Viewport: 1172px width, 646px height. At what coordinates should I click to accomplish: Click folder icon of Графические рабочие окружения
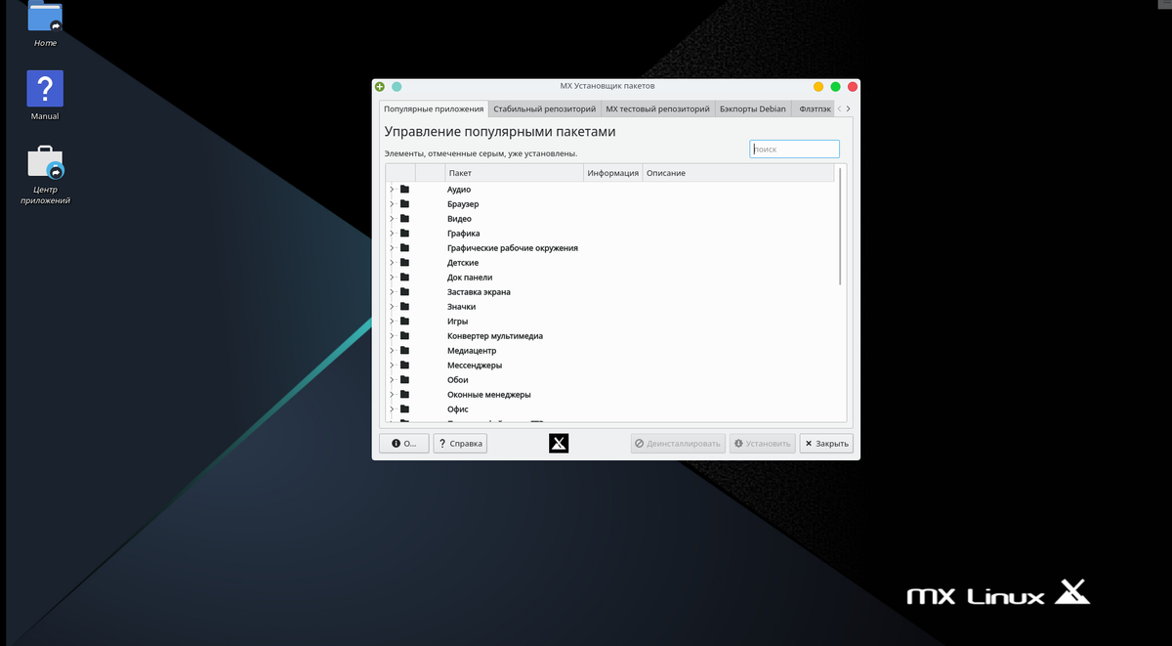[x=404, y=248]
